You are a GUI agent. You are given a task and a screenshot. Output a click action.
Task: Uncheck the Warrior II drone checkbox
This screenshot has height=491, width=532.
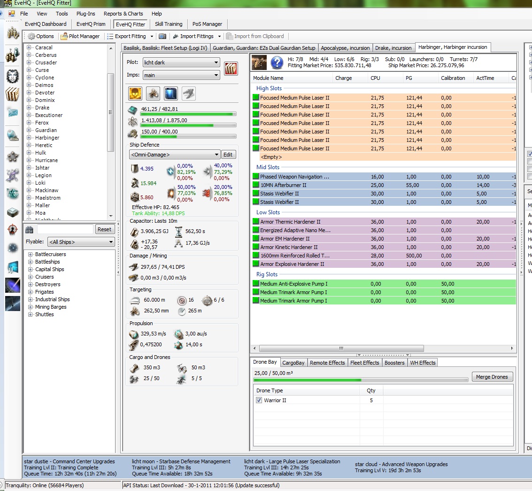[x=259, y=400]
